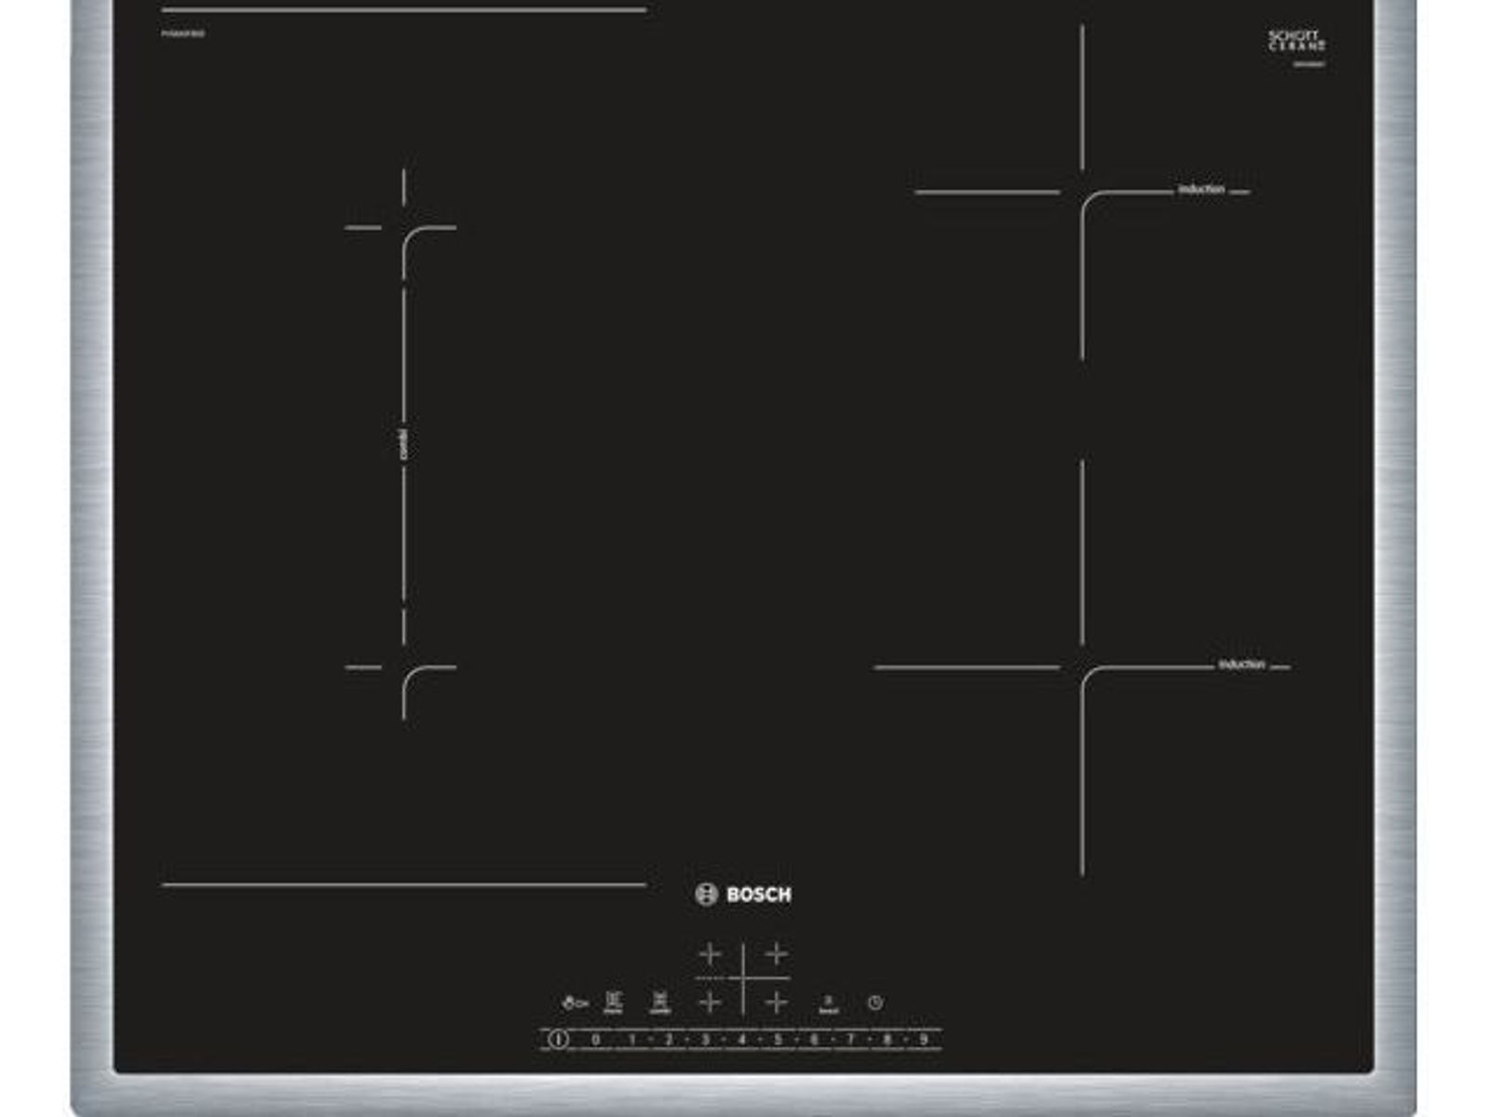Set maximum power level 9
This screenshot has width=1490, height=1117.
pos(923,1039)
